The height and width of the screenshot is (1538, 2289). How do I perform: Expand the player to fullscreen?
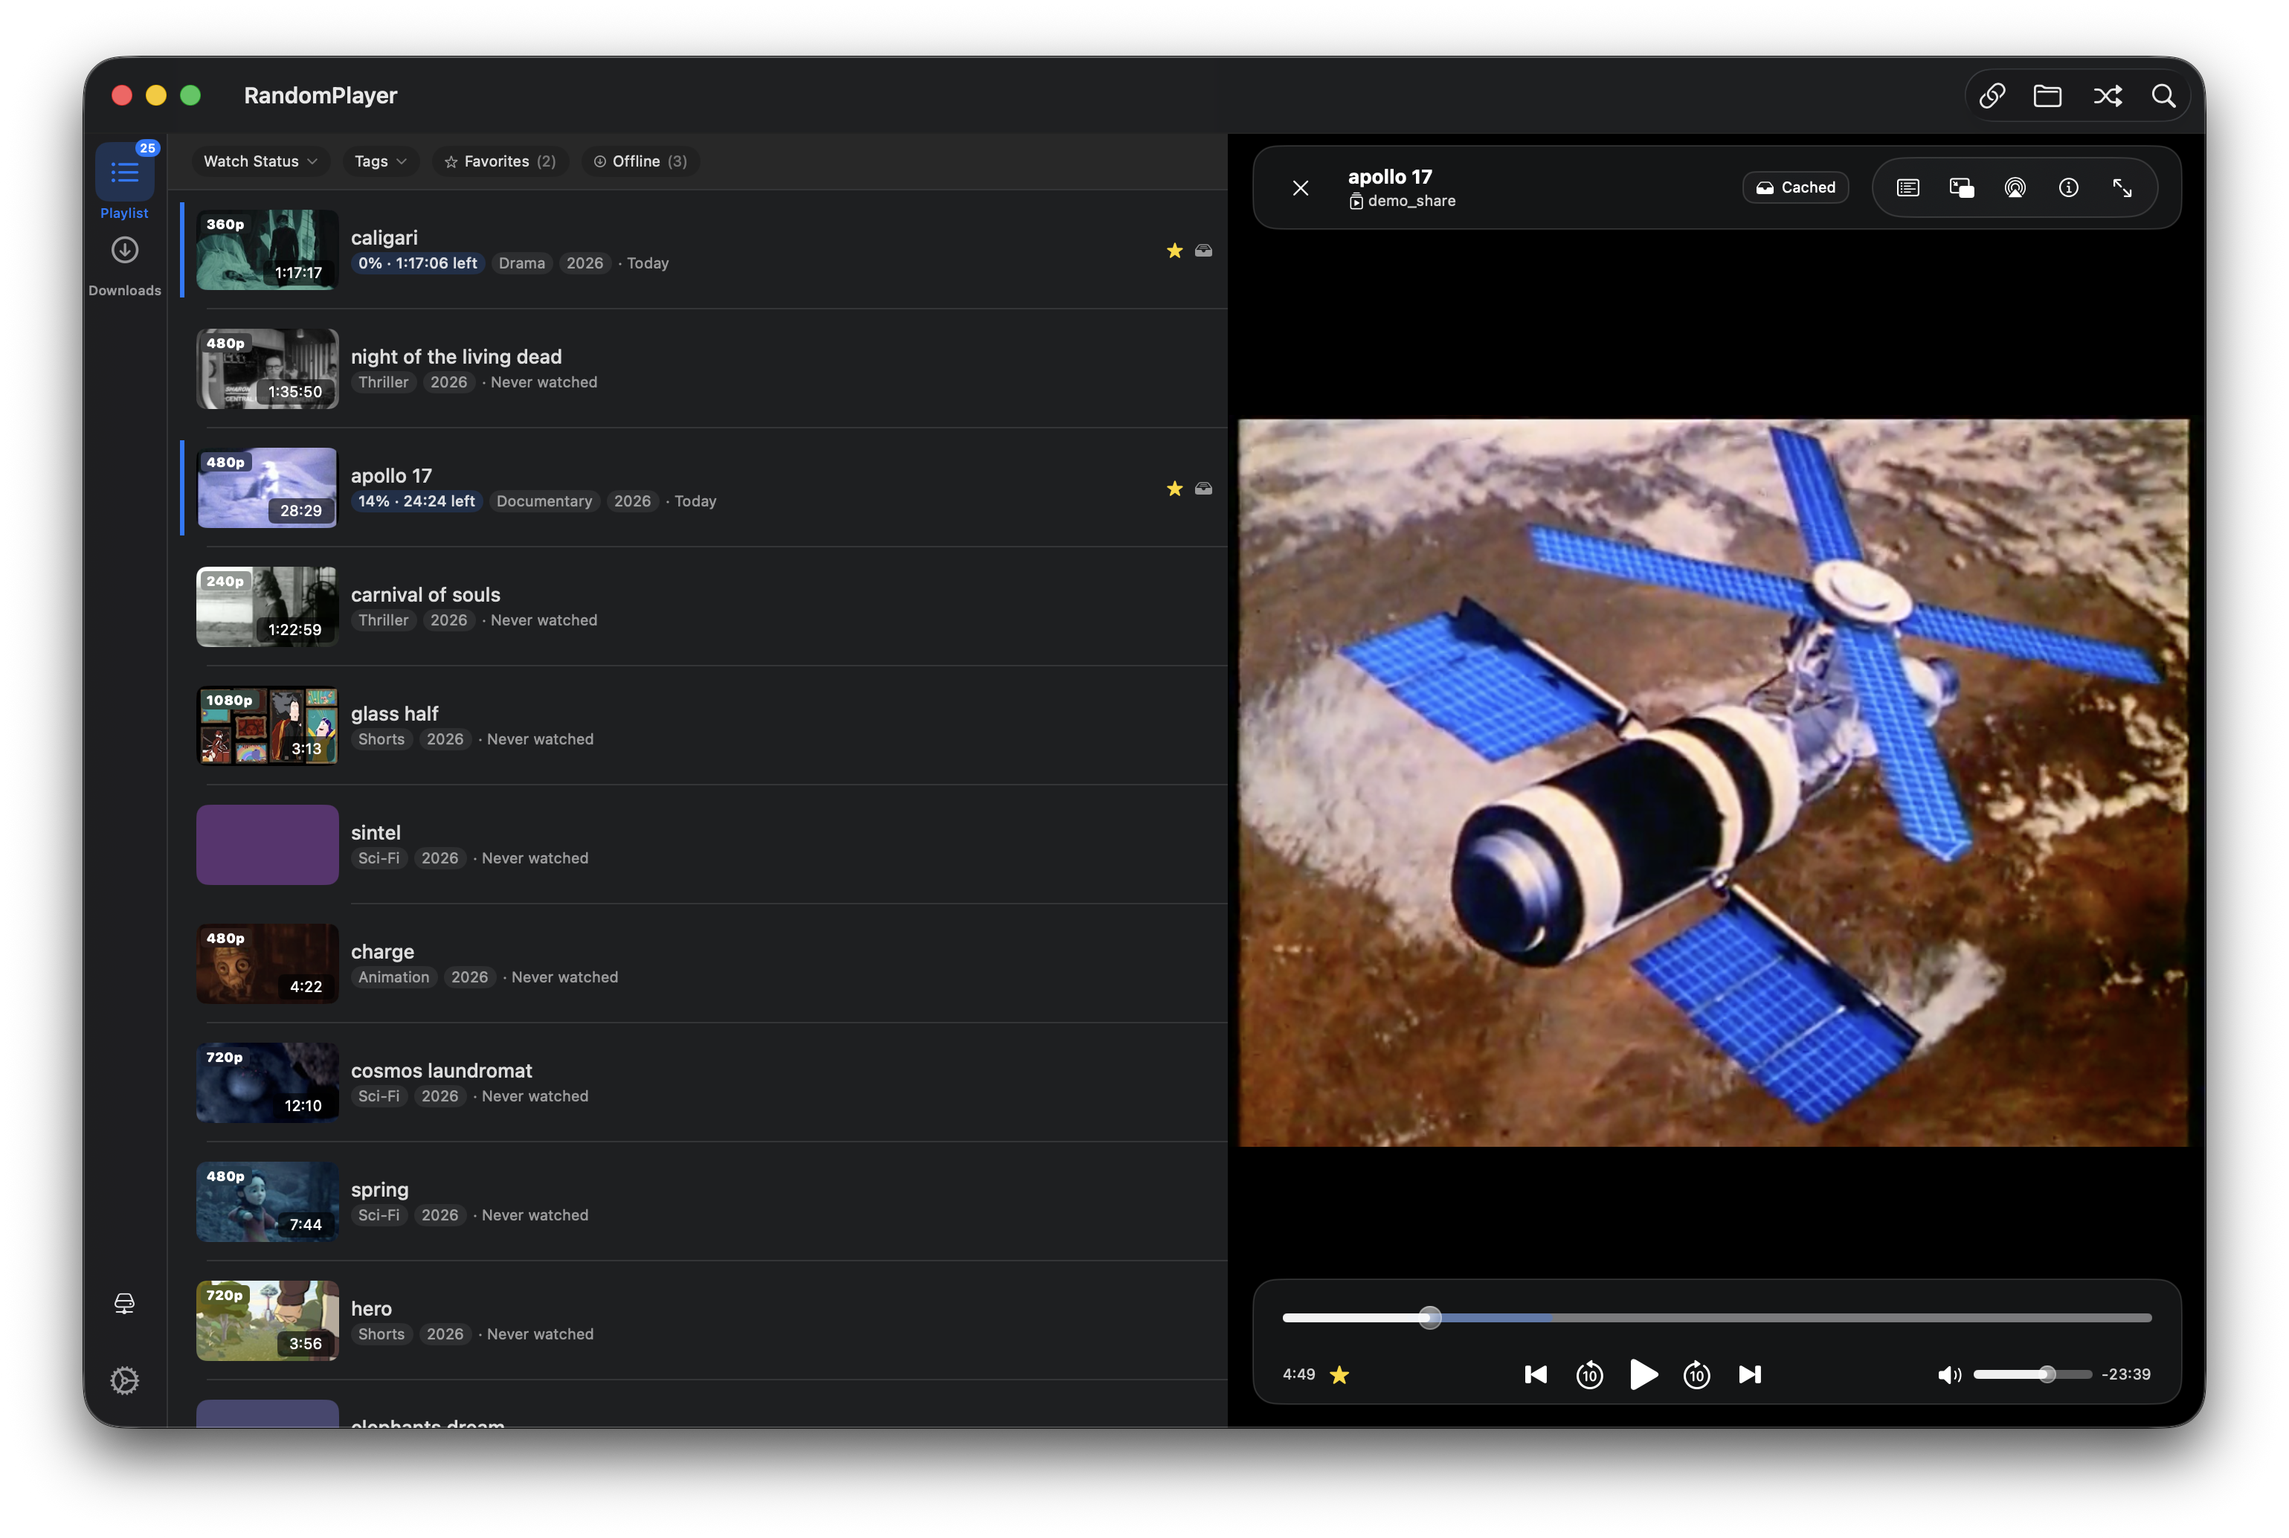coord(2122,187)
